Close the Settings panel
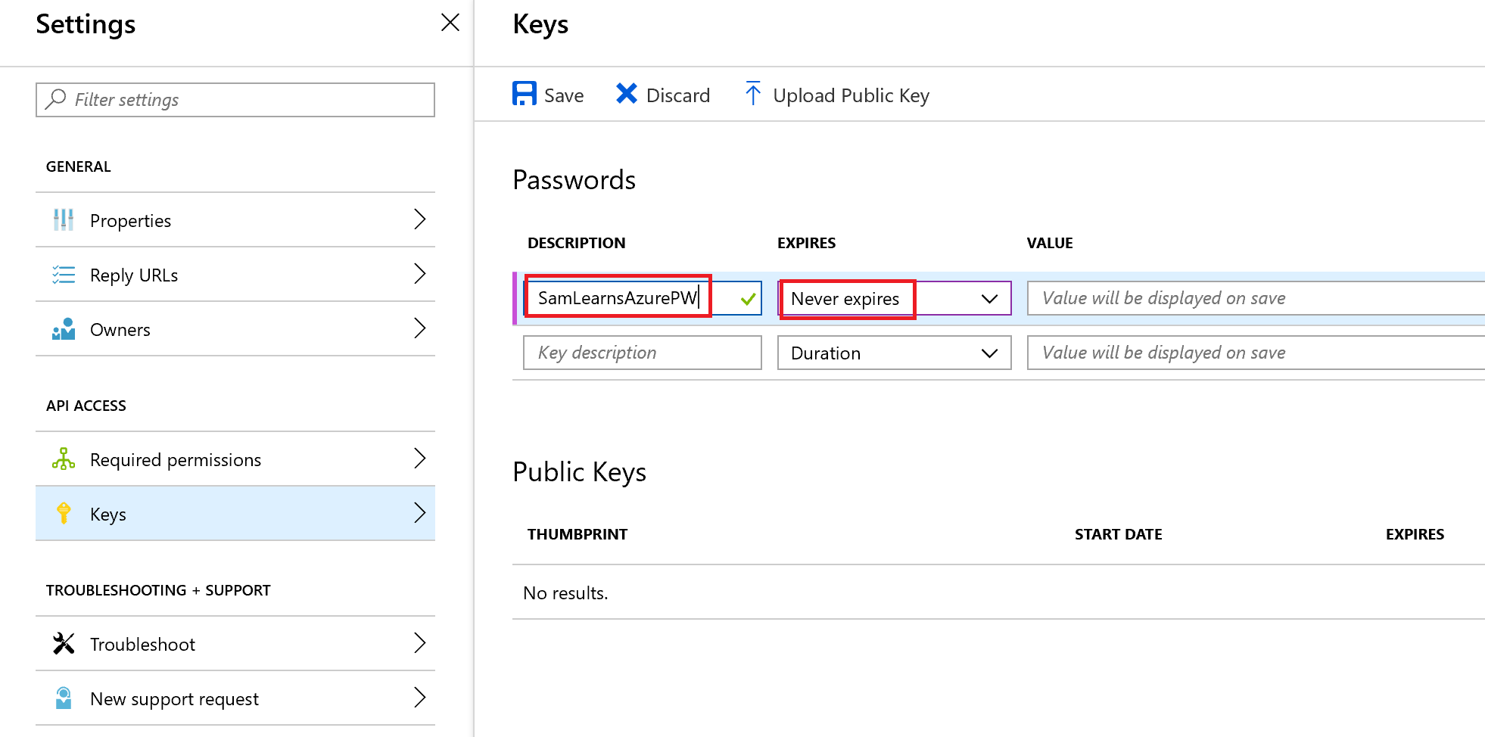Screen dimensions: 1485x737 [450, 23]
